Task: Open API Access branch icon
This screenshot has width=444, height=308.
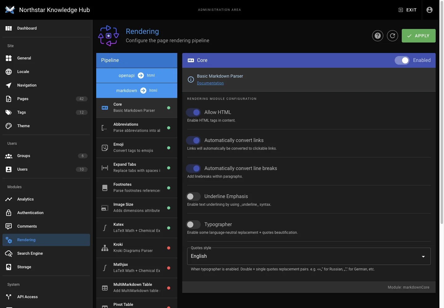Action: pyautogui.click(x=9, y=297)
